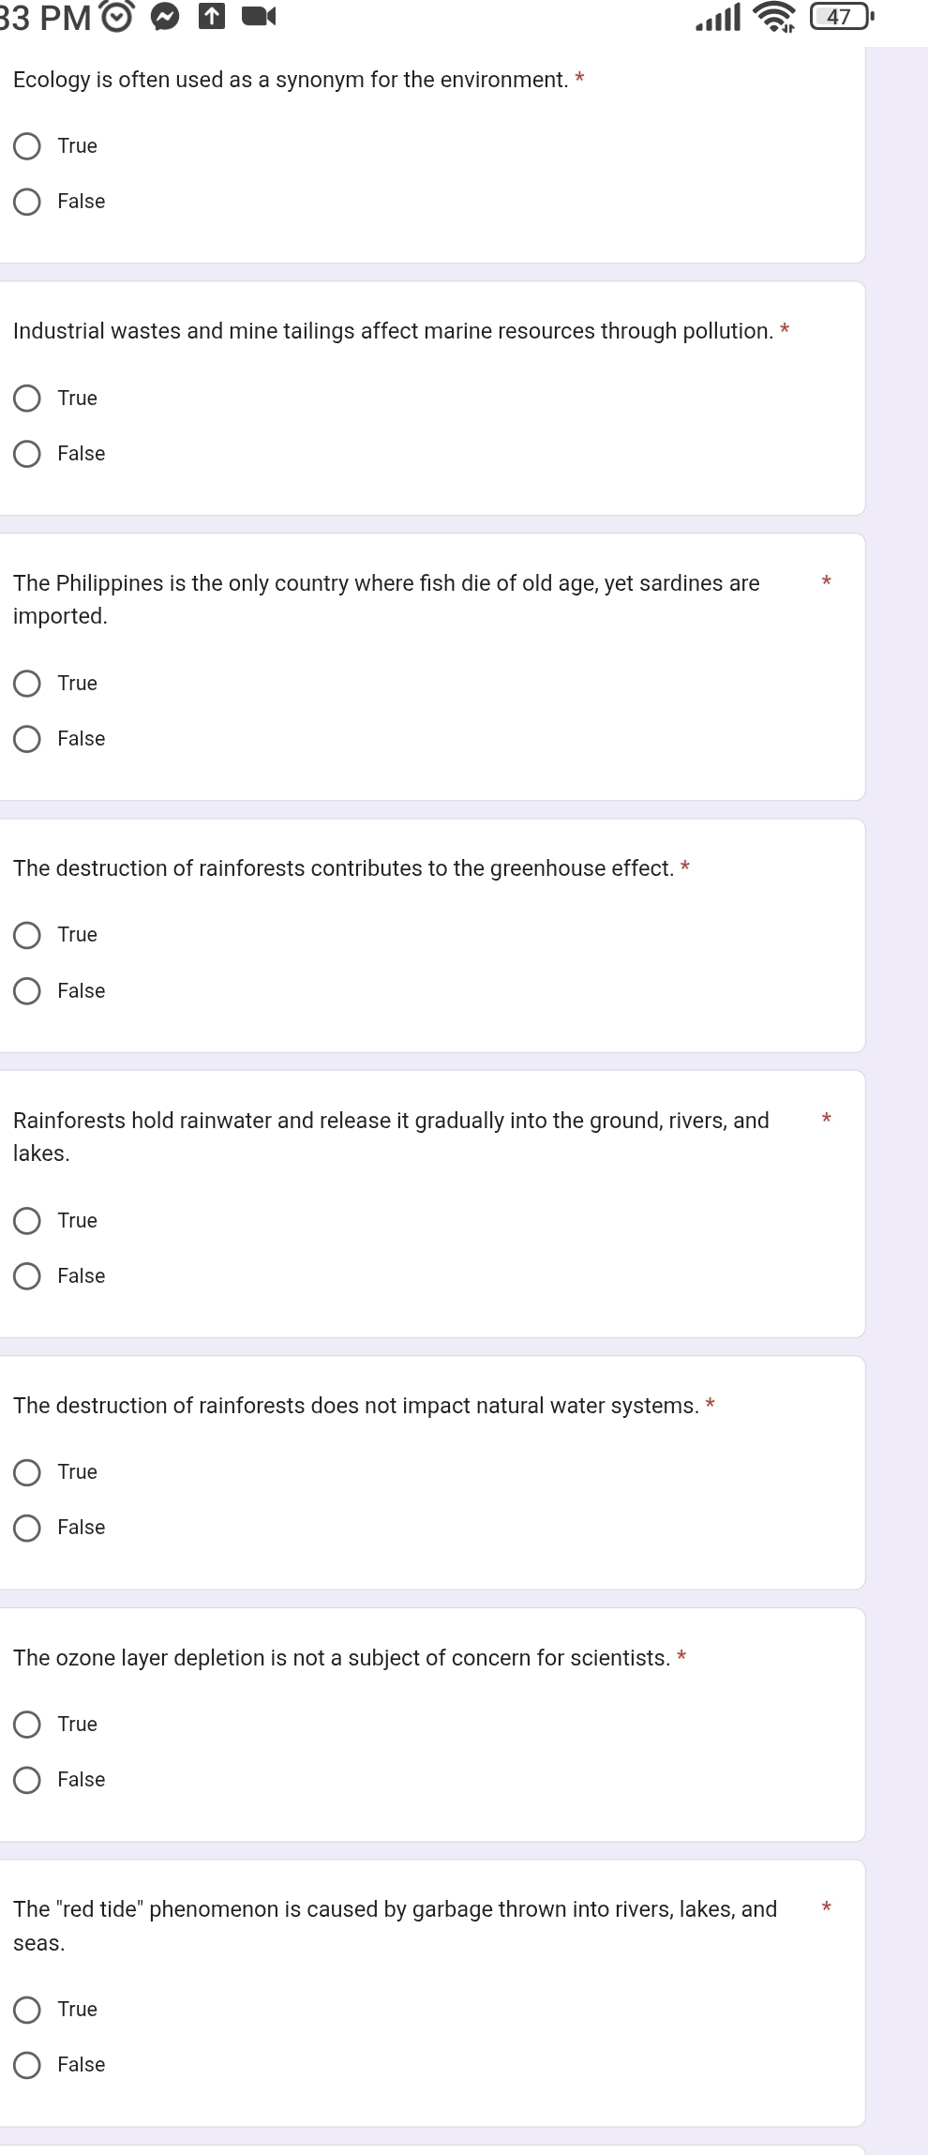Choose True for industrial wastes question
928x2155 pixels.
(x=27, y=399)
